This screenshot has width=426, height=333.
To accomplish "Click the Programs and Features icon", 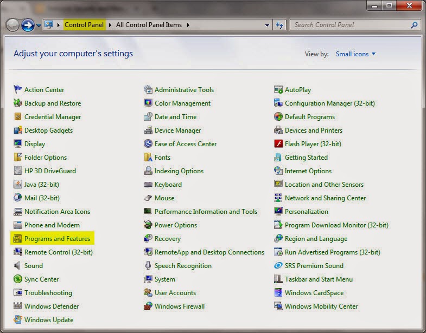I will [18, 238].
